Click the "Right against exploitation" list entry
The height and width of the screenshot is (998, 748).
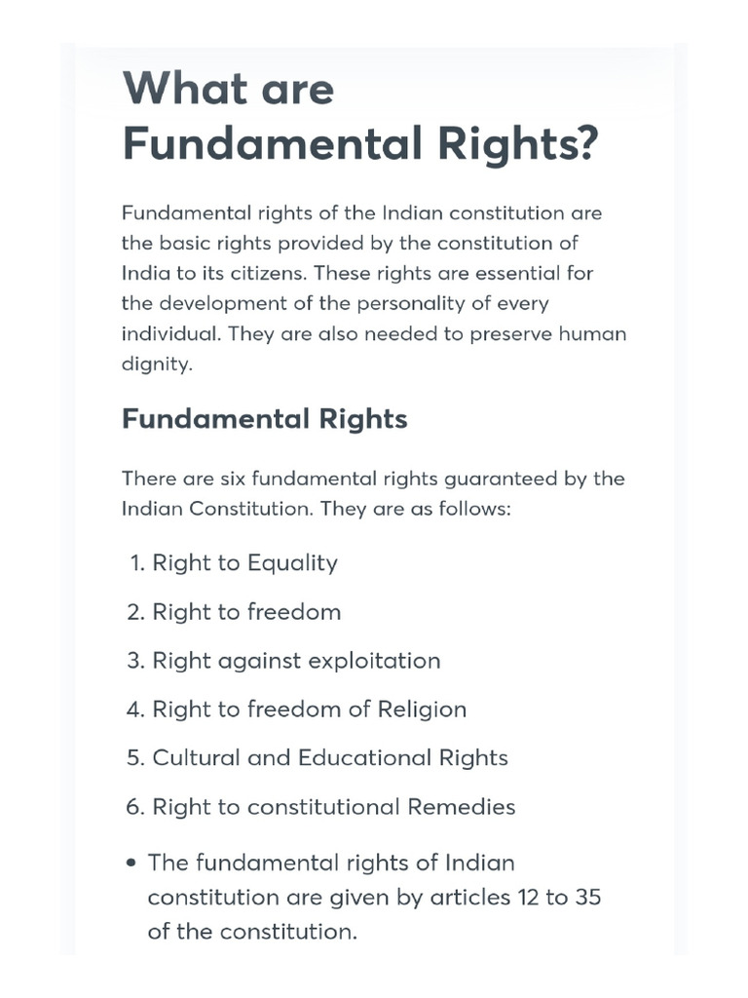click(x=296, y=661)
